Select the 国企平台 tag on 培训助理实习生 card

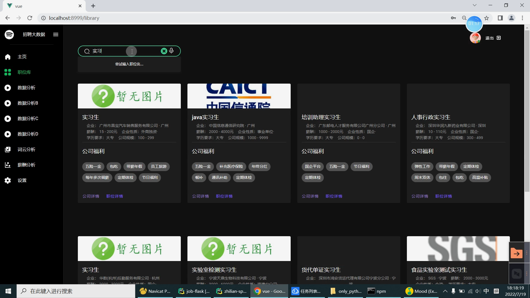click(313, 166)
